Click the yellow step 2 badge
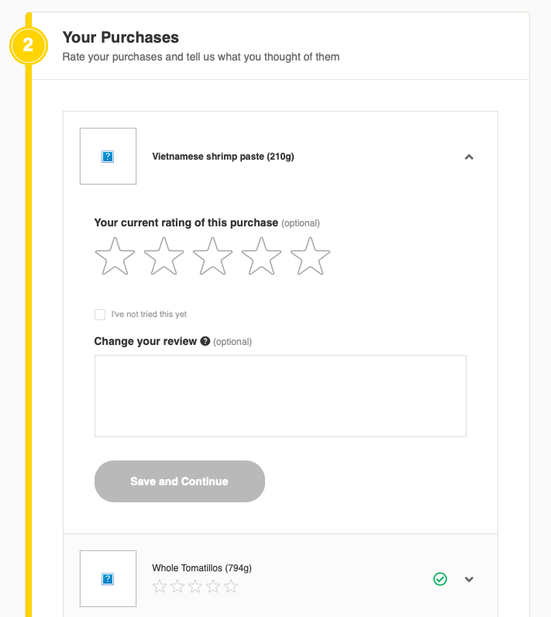The width and height of the screenshot is (551, 617). (x=29, y=45)
